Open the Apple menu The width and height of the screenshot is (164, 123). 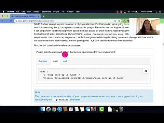(x=3, y=12)
